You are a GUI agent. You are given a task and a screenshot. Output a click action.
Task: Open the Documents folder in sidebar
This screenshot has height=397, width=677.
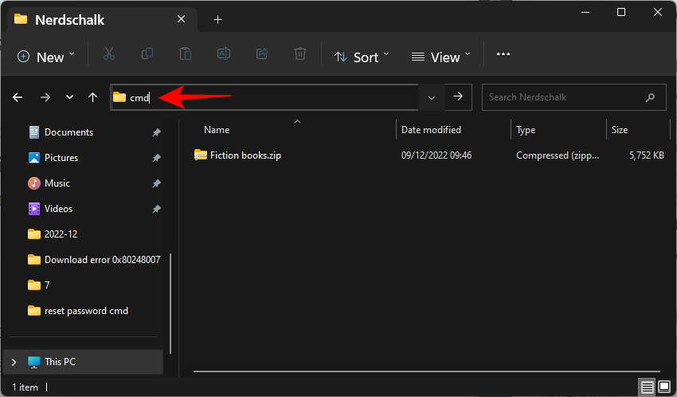click(68, 132)
